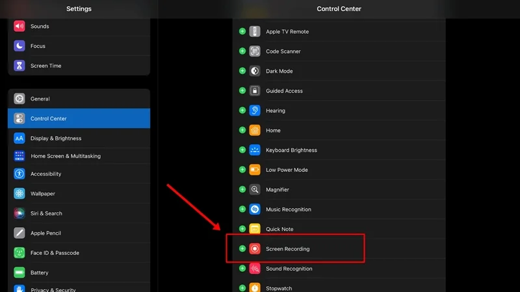The image size is (520, 292).
Task: Add Stopwatch with green plus button
Action: click(242, 288)
